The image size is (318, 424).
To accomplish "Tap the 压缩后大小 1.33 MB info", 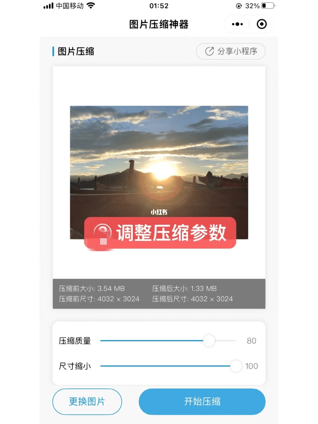I will tap(184, 289).
